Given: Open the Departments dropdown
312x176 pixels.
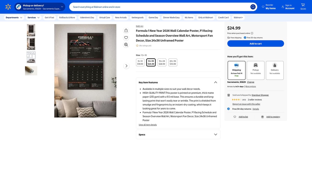Looking at the screenshot, I should click(x=14, y=17).
